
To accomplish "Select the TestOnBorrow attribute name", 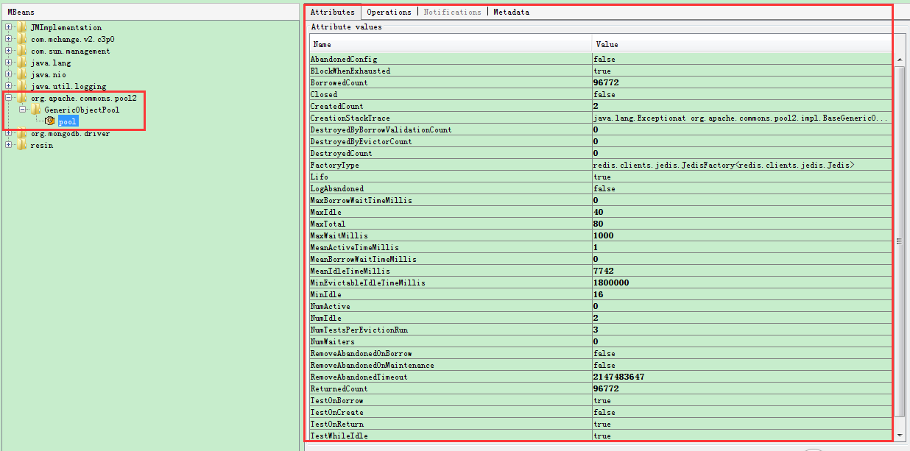I will click(336, 400).
